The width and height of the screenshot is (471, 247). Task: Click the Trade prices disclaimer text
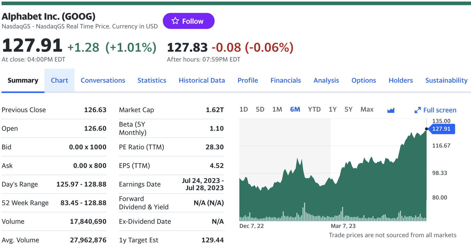point(392,235)
